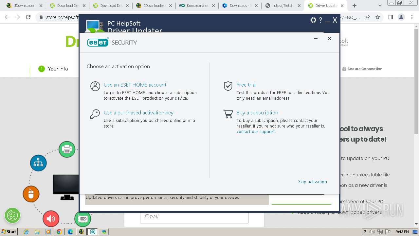Open Internet Explorer from the taskbar
This screenshot has width=419, height=236.
click(x=26, y=232)
